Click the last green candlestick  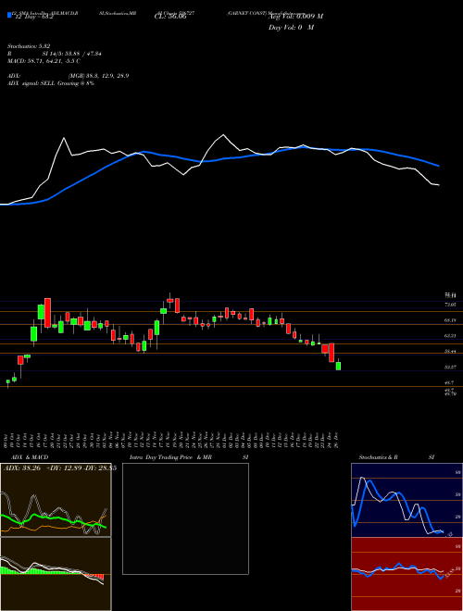pos(338,366)
